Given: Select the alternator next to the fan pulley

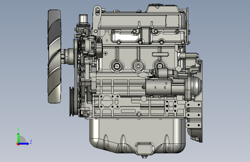Looking at the screenshot, I should (x=90, y=46).
